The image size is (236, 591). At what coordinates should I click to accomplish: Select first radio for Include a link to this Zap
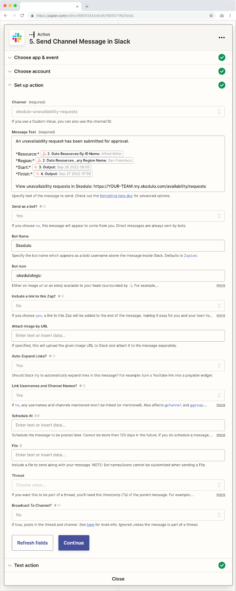[59, 296]
